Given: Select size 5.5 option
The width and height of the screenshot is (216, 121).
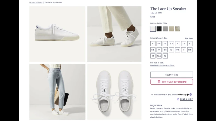Looking at the screenshot, I should (x=159, y=44).
